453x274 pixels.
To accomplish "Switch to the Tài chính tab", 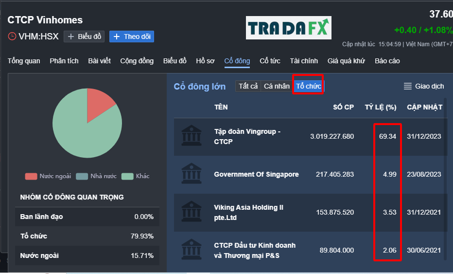I will pos(304,61).
